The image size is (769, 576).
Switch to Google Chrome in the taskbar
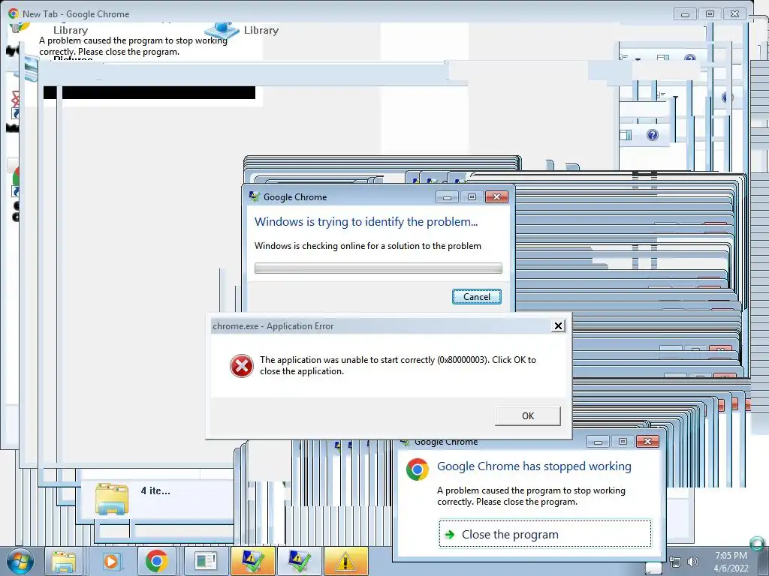(156, 561)
